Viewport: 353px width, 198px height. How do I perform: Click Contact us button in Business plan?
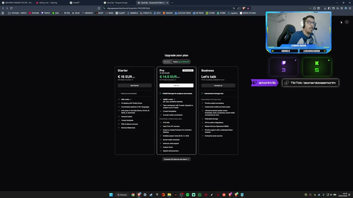[218, 86]
